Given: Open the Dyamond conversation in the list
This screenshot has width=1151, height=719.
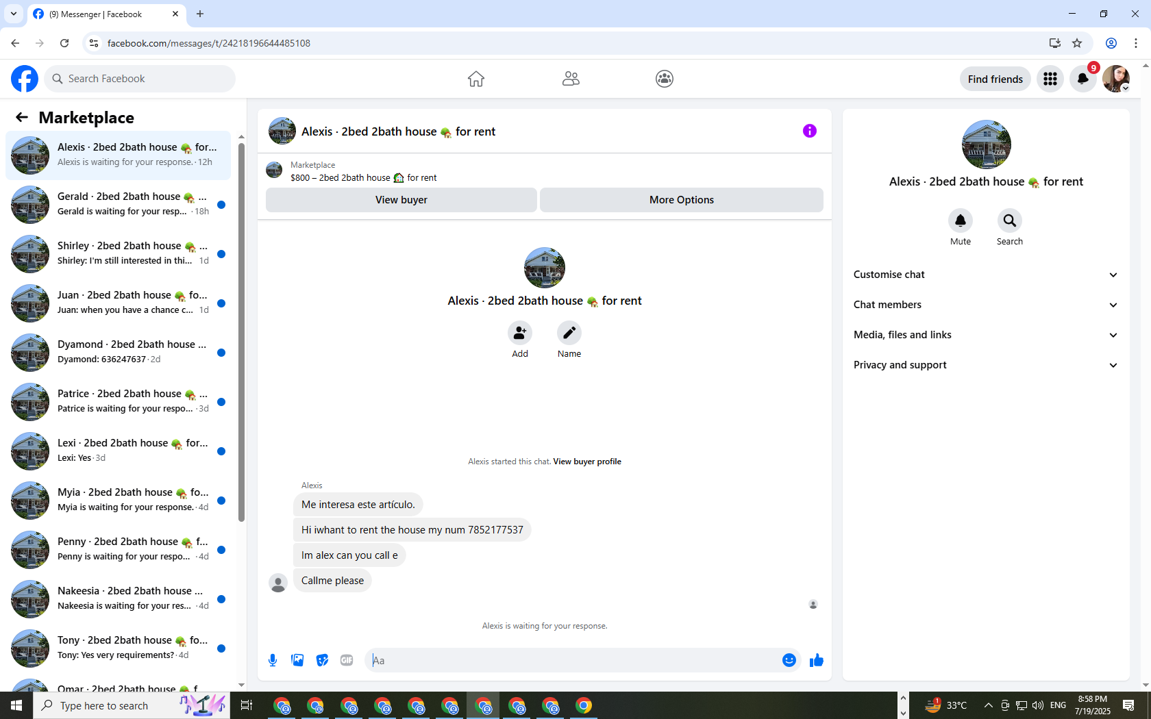Looking at the screenshot, I should point(118,353).
